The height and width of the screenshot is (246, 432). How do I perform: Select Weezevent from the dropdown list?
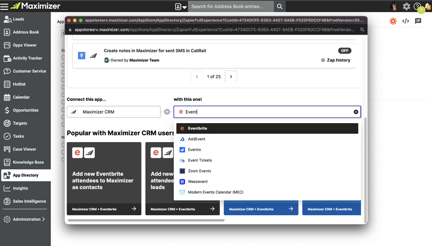[x=267, y=182]
